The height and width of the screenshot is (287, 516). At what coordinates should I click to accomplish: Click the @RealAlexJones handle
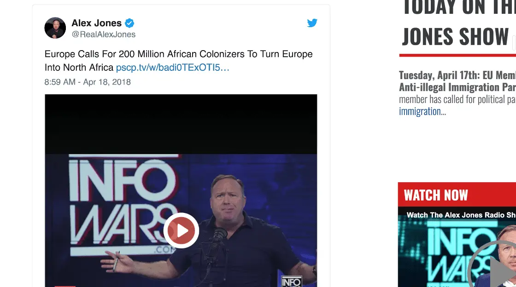pyautogui.click(x=104, y=34)
